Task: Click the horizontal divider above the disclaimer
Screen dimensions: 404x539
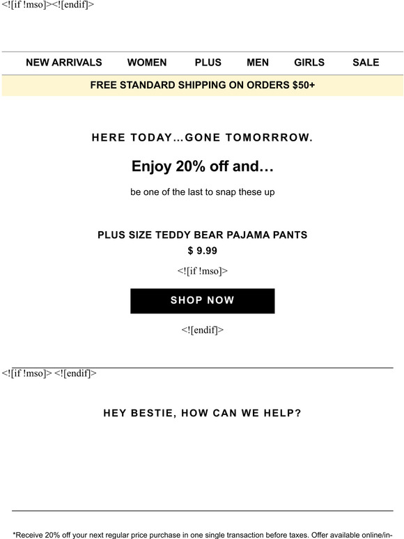Action: pyautogui.click(x=203, y=511)
